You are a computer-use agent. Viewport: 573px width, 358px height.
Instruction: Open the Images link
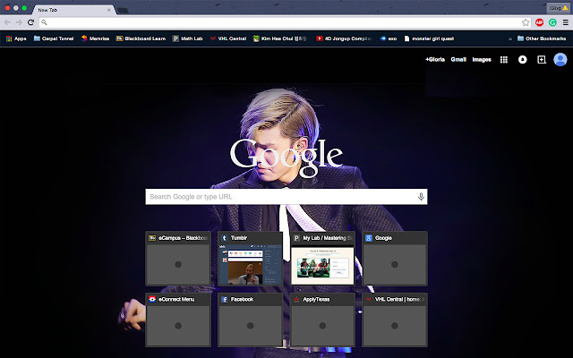click(482, 60)
